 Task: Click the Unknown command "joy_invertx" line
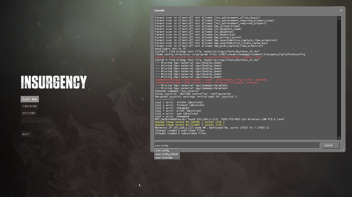177,91
